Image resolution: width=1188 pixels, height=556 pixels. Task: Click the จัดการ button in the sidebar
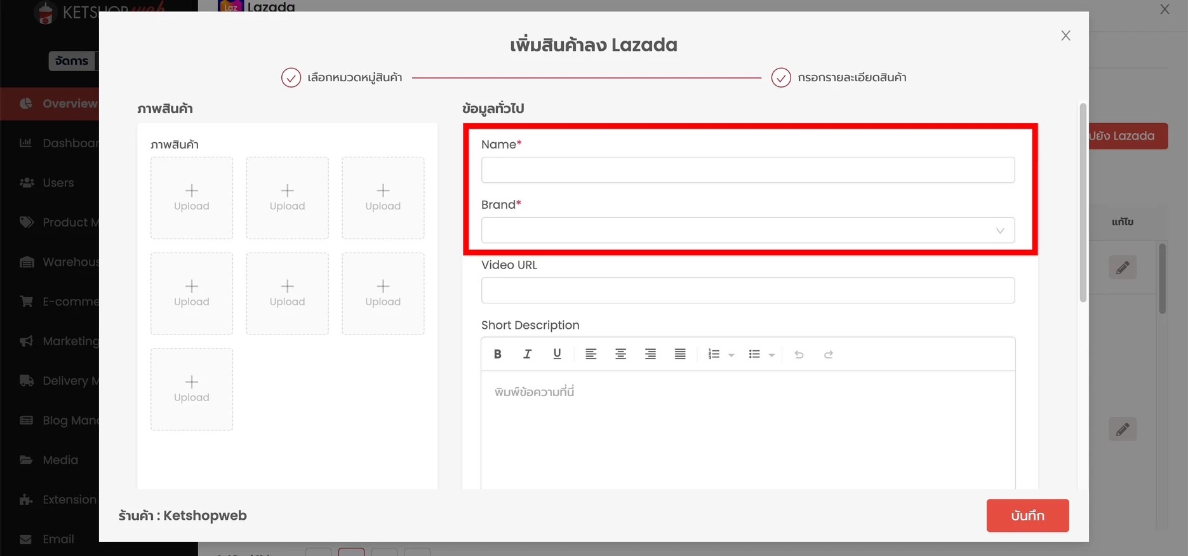click(x=72, y=61)
